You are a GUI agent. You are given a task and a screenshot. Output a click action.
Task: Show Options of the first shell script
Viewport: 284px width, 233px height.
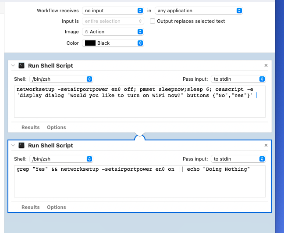(57, 127)
